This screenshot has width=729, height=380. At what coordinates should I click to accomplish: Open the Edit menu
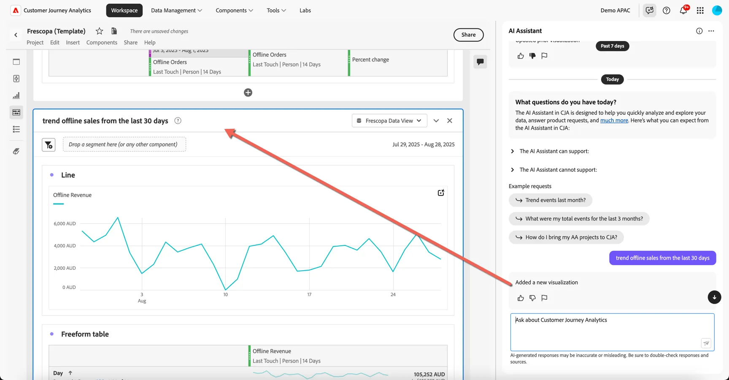(x=55, y=42)
